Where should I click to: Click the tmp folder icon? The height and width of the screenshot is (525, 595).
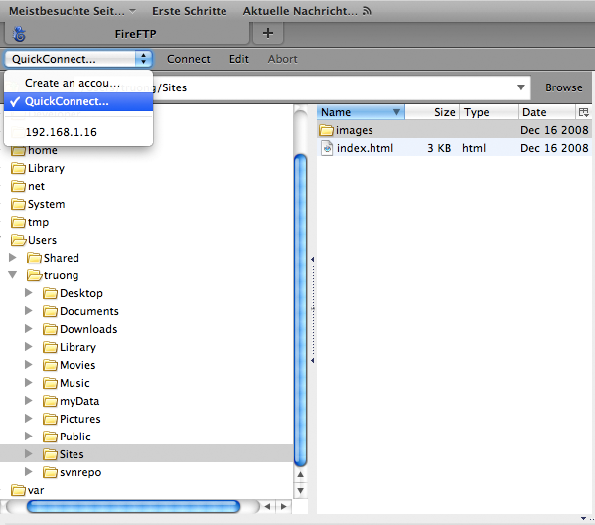pyautogui.click(x=18, y=222)
